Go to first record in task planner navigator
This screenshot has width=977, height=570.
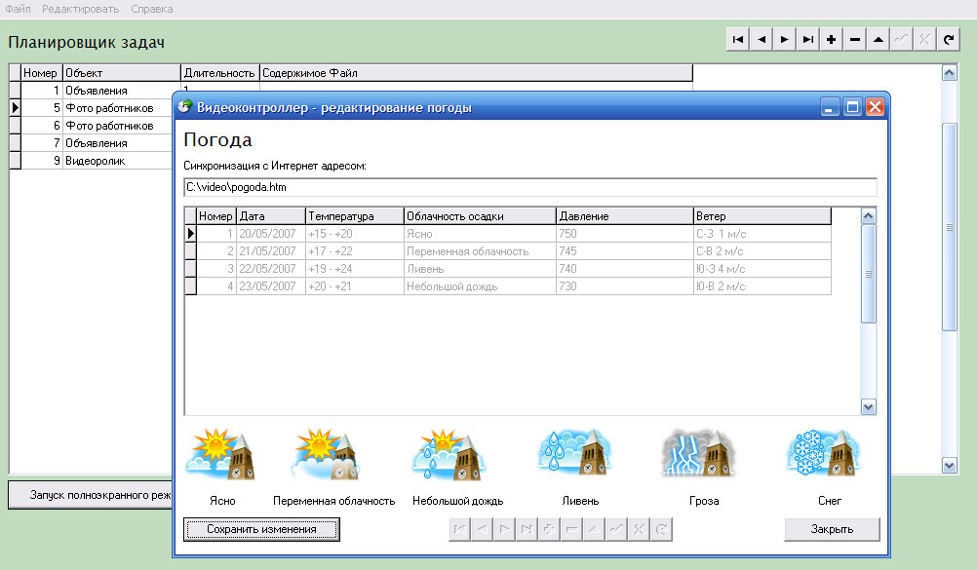tap(738, 40)
